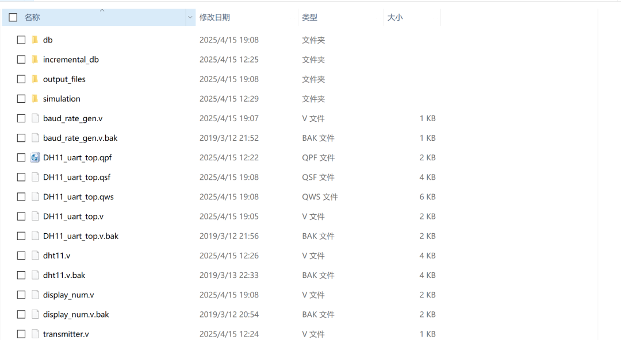Select file name baud_rate_gen.v.bak
This screenshot has width=621, height=340.
pos(80,138)
